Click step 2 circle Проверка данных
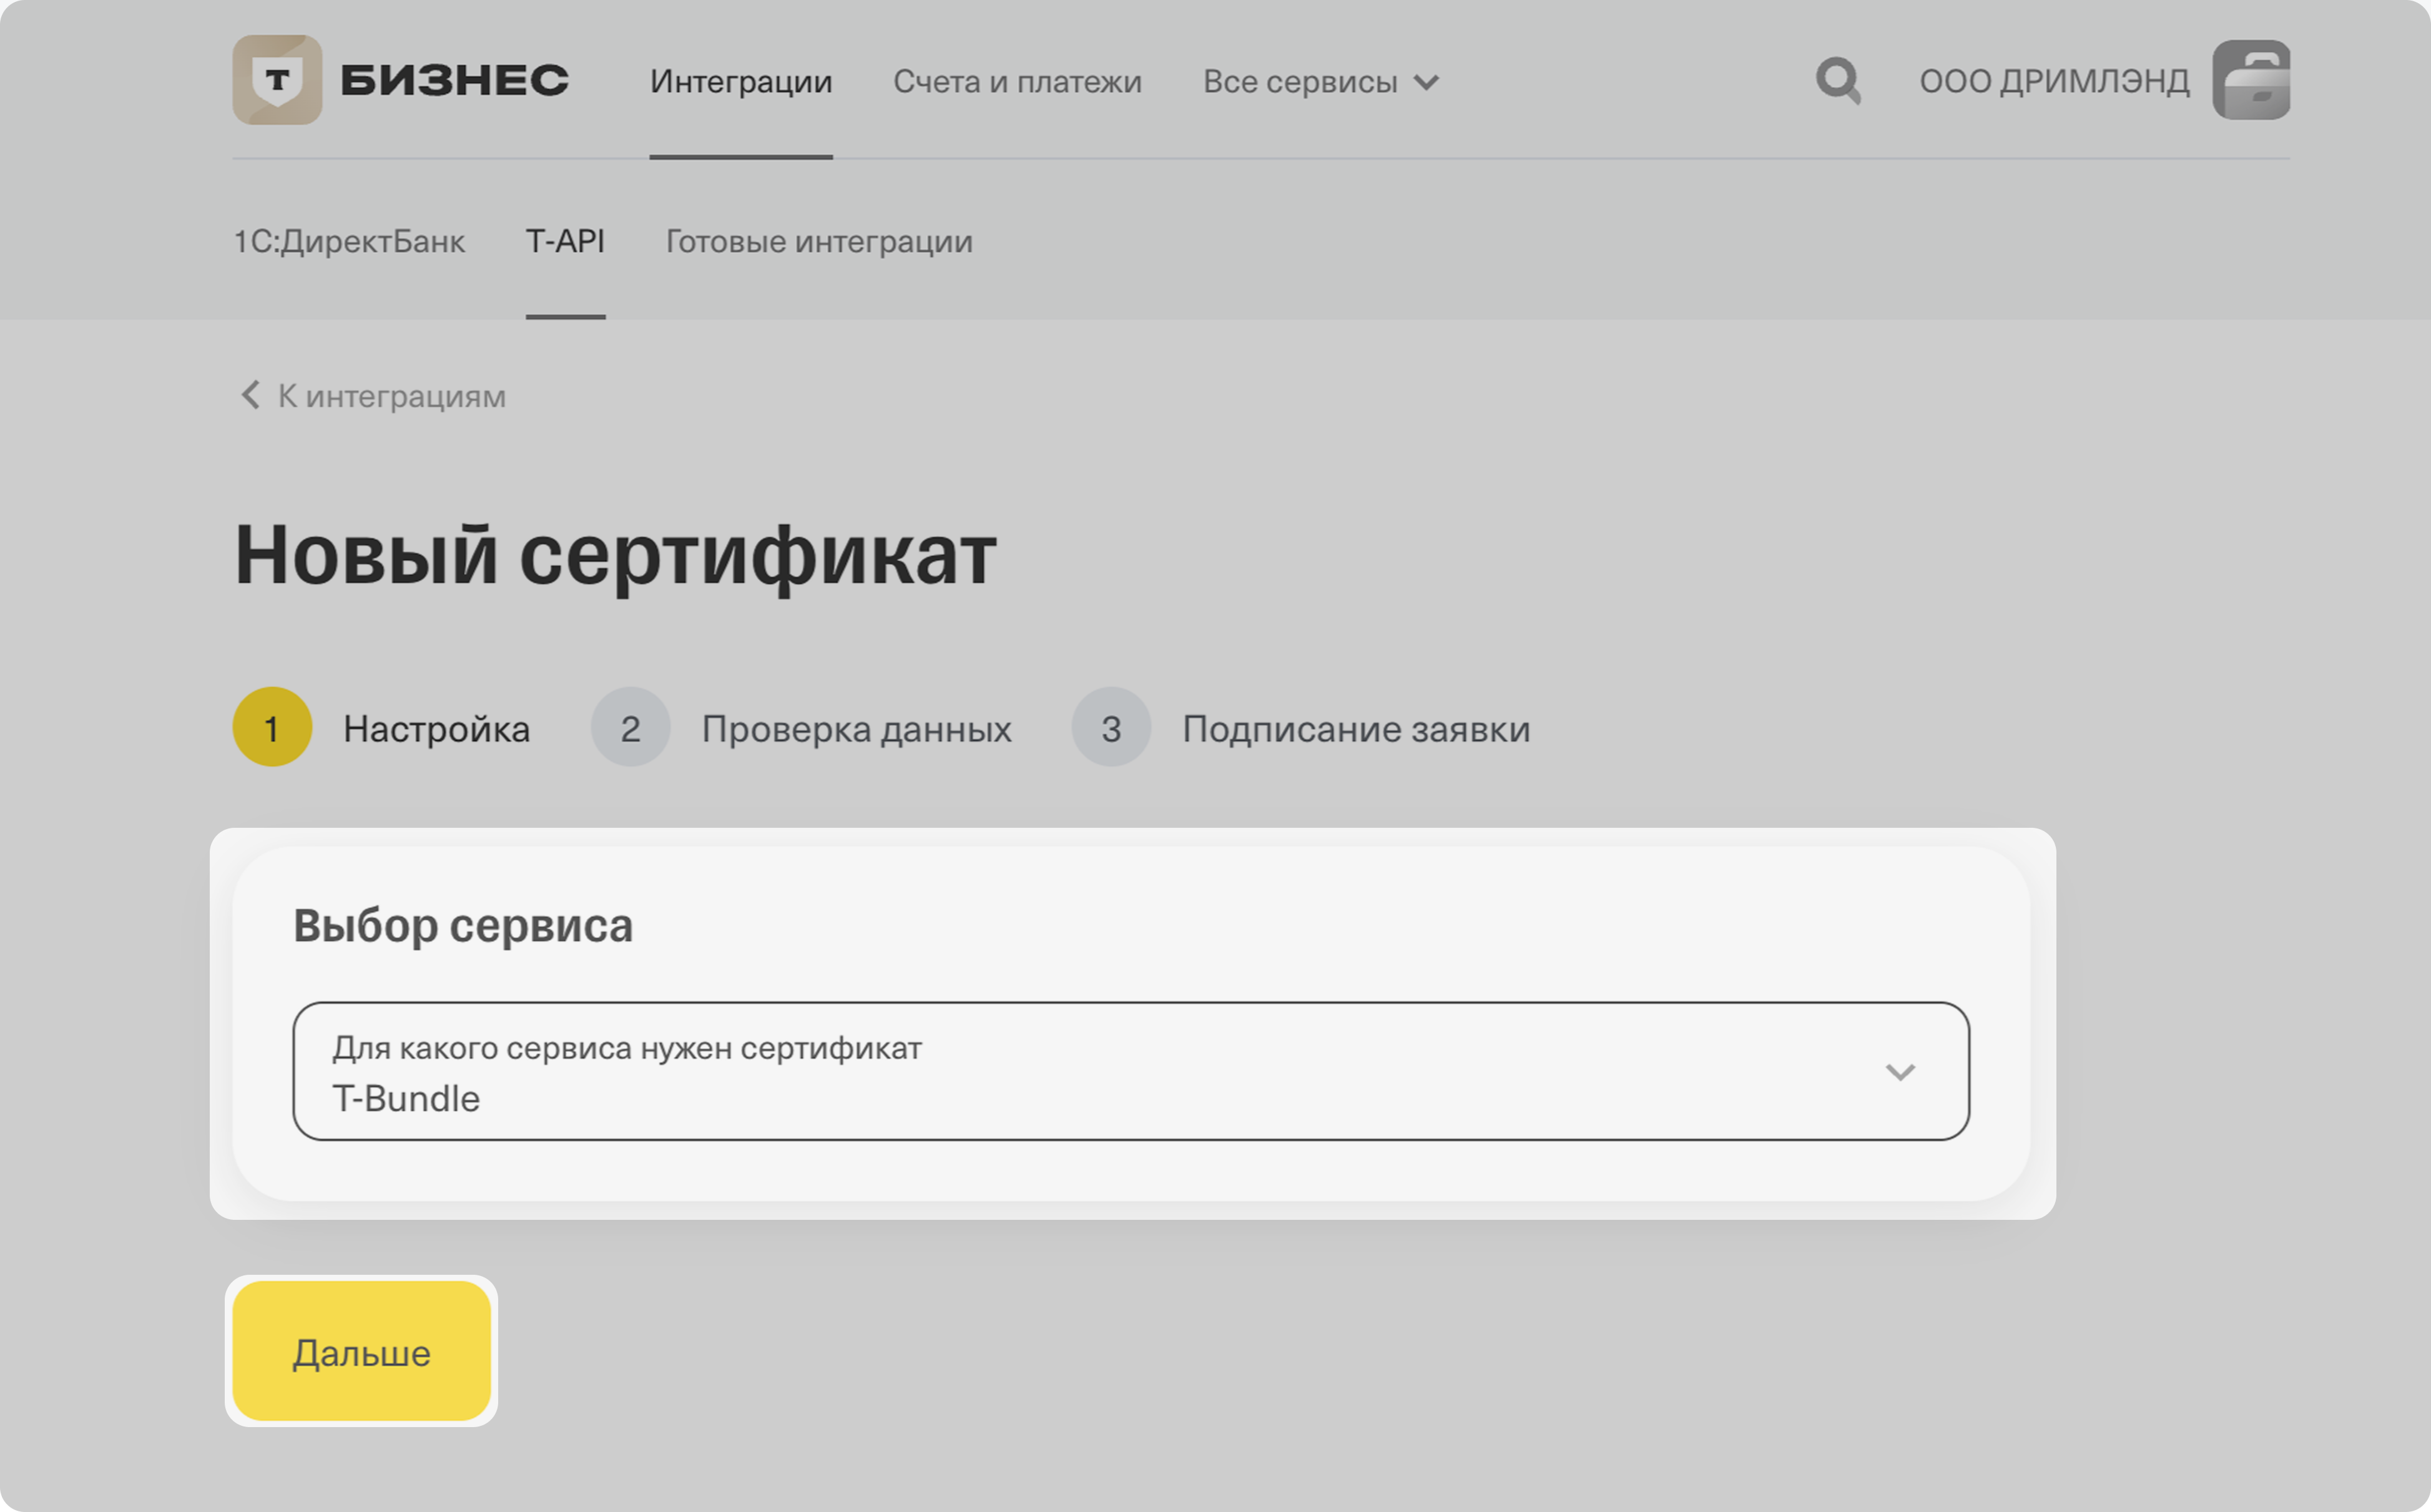This screenshot has height=1512, width=2431. pos(630,727)
